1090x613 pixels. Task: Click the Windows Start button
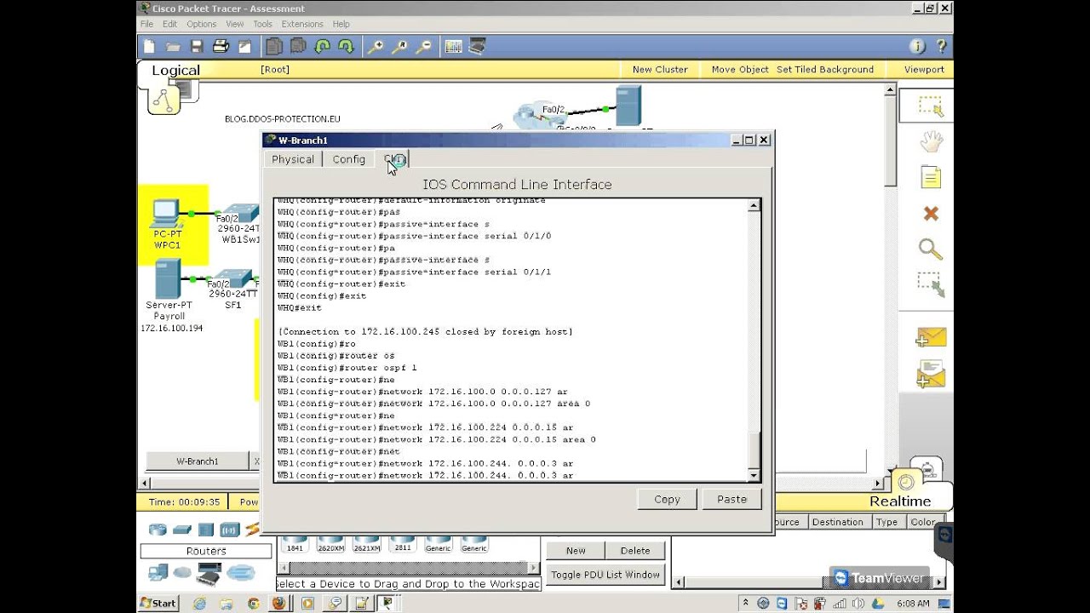[158, 603]
